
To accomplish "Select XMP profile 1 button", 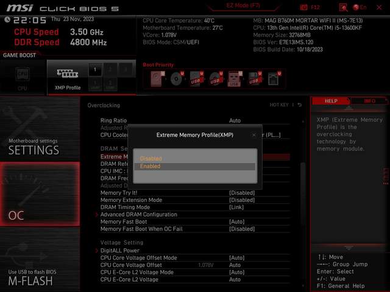I will coord(95,70).
